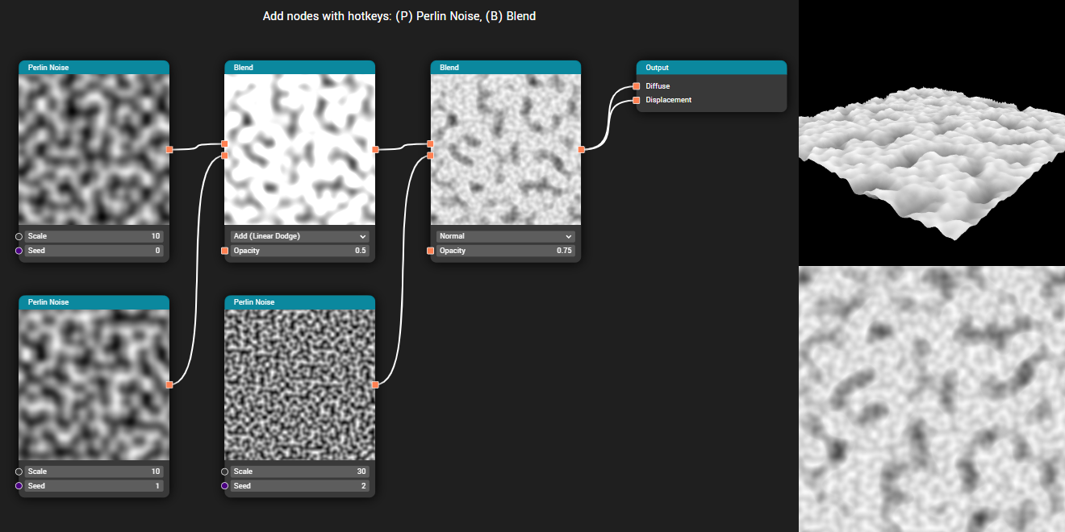Click the large texture preview image
The width and height of the screenshot is (1065, 532).
(x=932, y=399)
